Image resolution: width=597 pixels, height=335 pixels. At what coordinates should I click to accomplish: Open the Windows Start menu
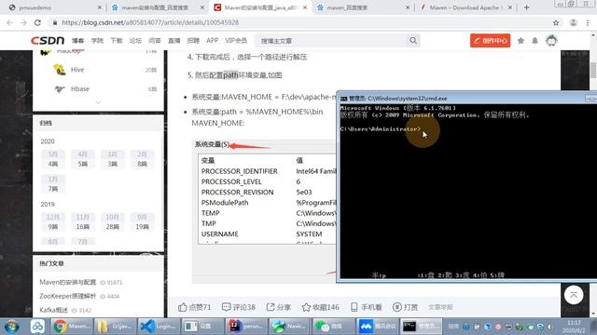(11, 327)
